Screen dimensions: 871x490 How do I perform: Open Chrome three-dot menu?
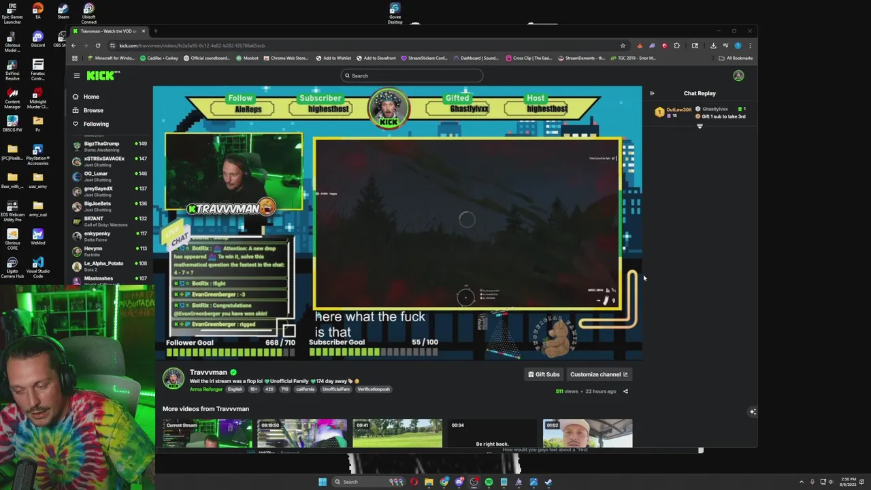(750, 46)
